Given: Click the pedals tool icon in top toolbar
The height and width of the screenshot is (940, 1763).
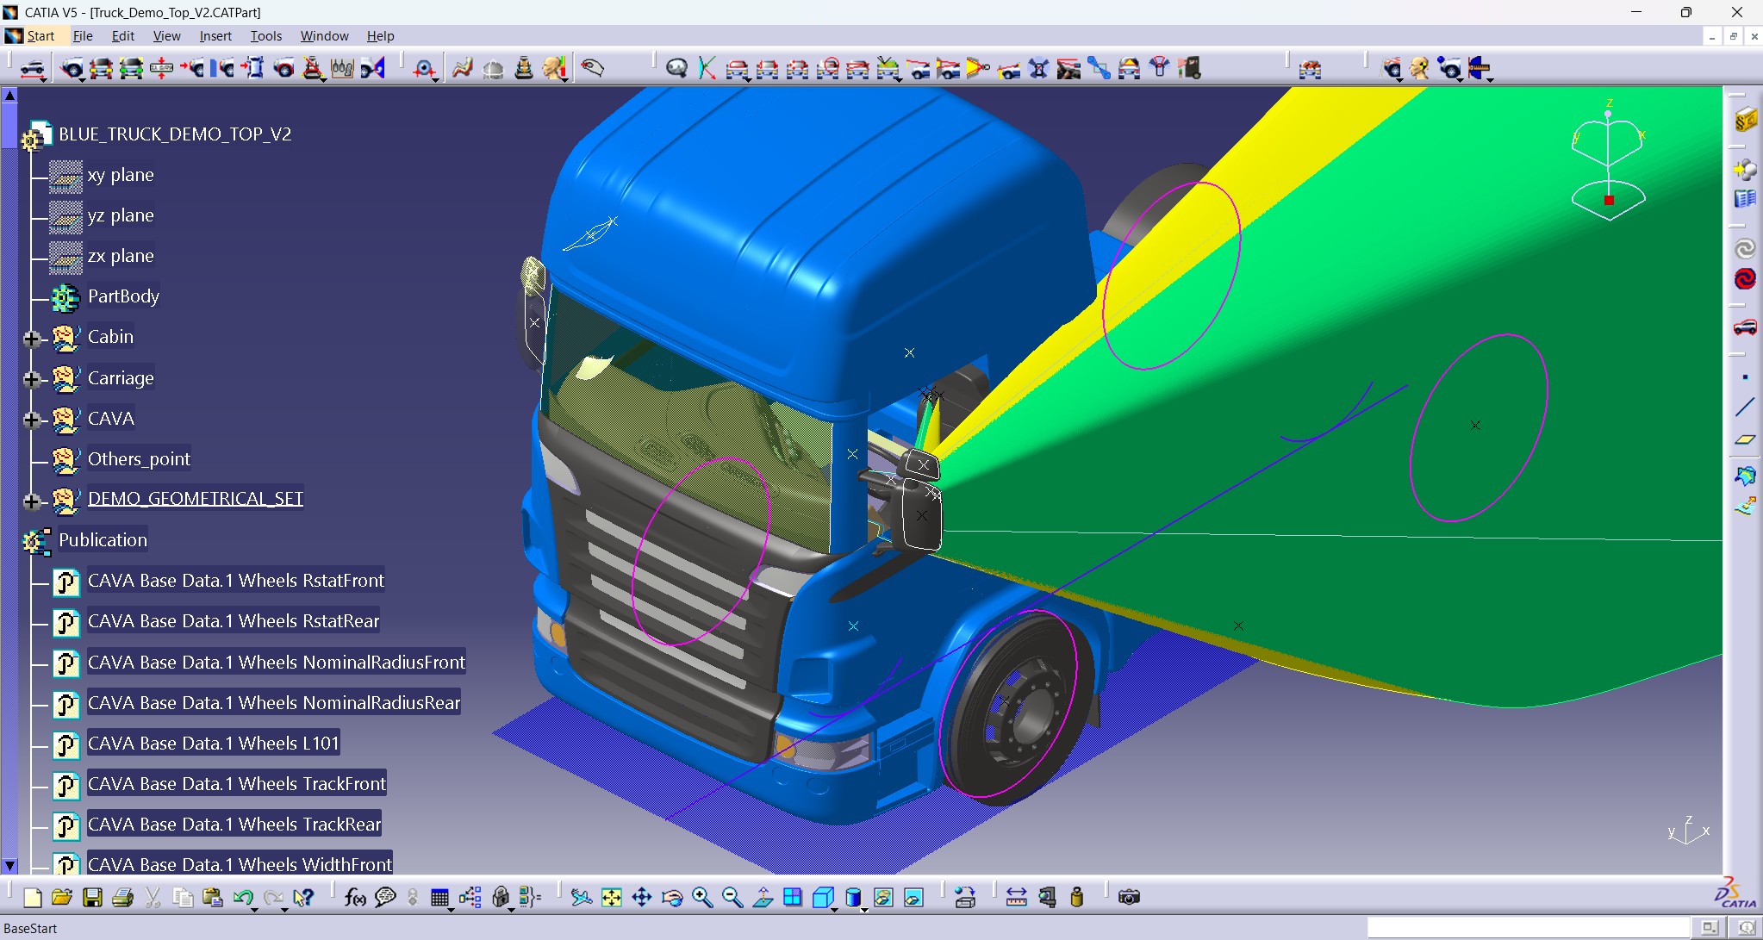Looking at the screenshot, I should 342,68.
